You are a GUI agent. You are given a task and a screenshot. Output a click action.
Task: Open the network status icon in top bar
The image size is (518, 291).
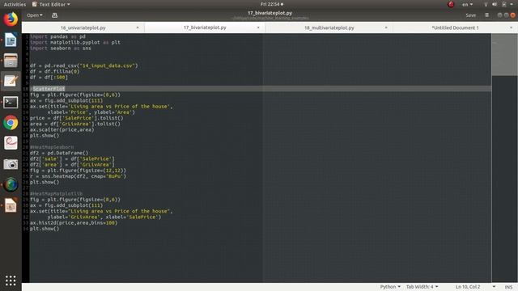pos(486,4)
